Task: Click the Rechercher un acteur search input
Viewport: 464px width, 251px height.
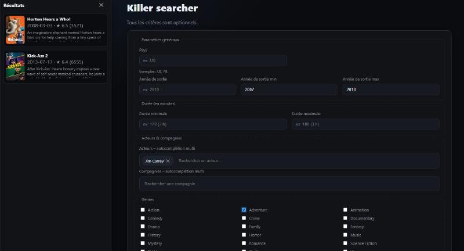Action: click(306, 160)
